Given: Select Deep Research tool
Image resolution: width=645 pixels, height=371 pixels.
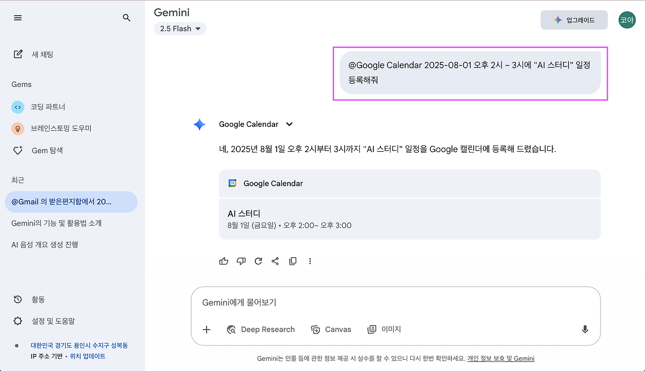Looking at the screenshot, I should pyautogui.click(x=261, y=329).
